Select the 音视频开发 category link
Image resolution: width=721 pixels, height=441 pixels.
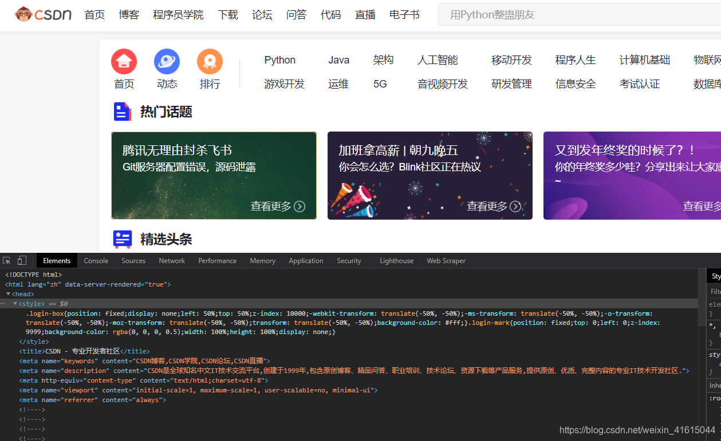click(x=443, y=84)
